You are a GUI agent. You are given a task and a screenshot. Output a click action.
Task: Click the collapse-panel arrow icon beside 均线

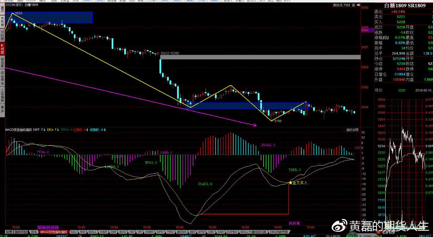pos(358,5)
